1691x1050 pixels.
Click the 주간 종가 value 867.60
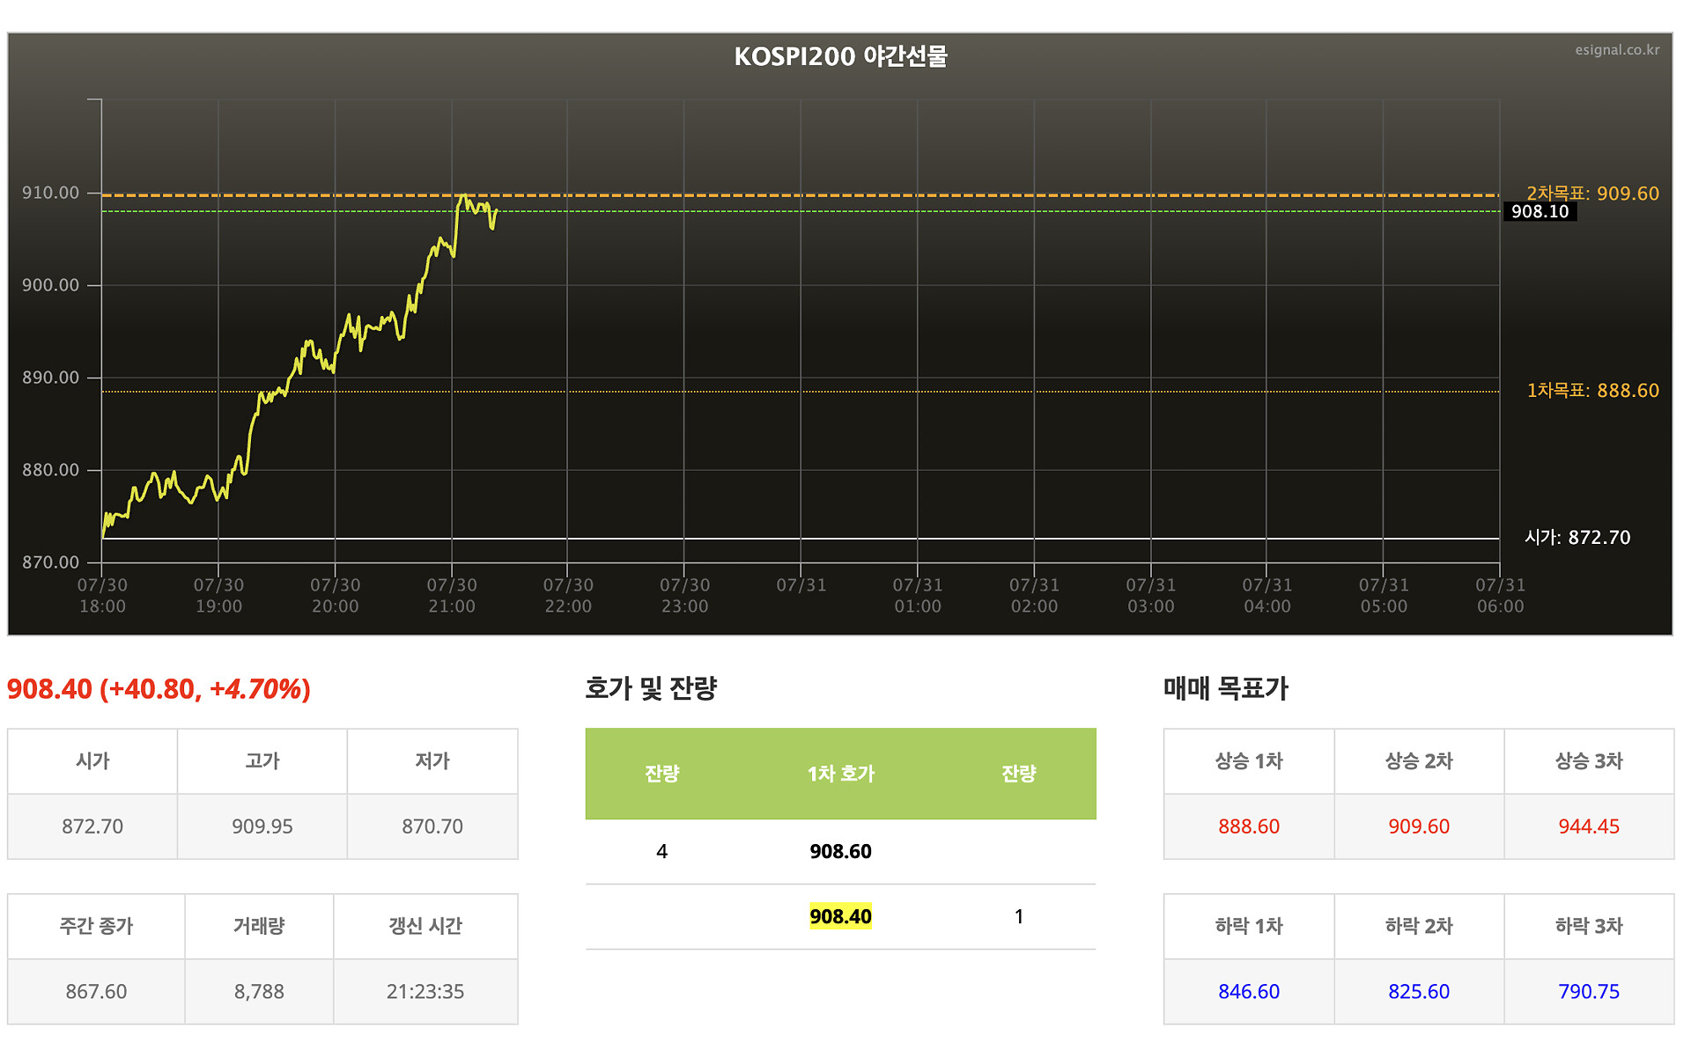pos(96,992)
